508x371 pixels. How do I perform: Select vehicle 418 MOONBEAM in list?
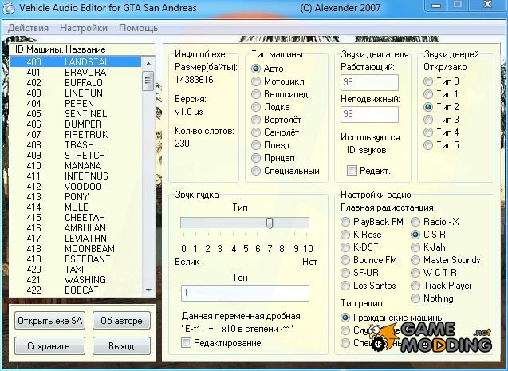(x=76, y=248)
